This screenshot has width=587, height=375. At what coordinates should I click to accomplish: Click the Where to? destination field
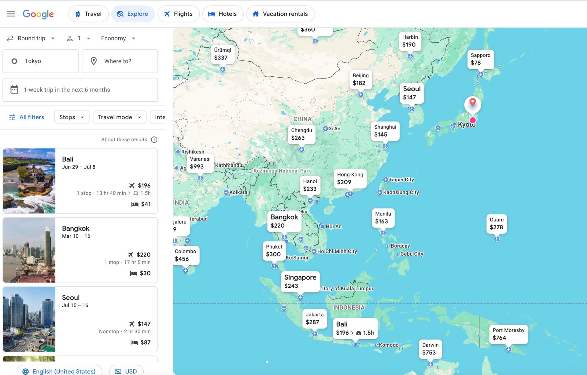click(x=120, y=61)
